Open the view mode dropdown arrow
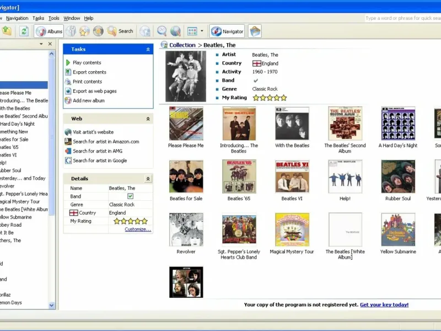The image size is (441, 331). point(202,31)
